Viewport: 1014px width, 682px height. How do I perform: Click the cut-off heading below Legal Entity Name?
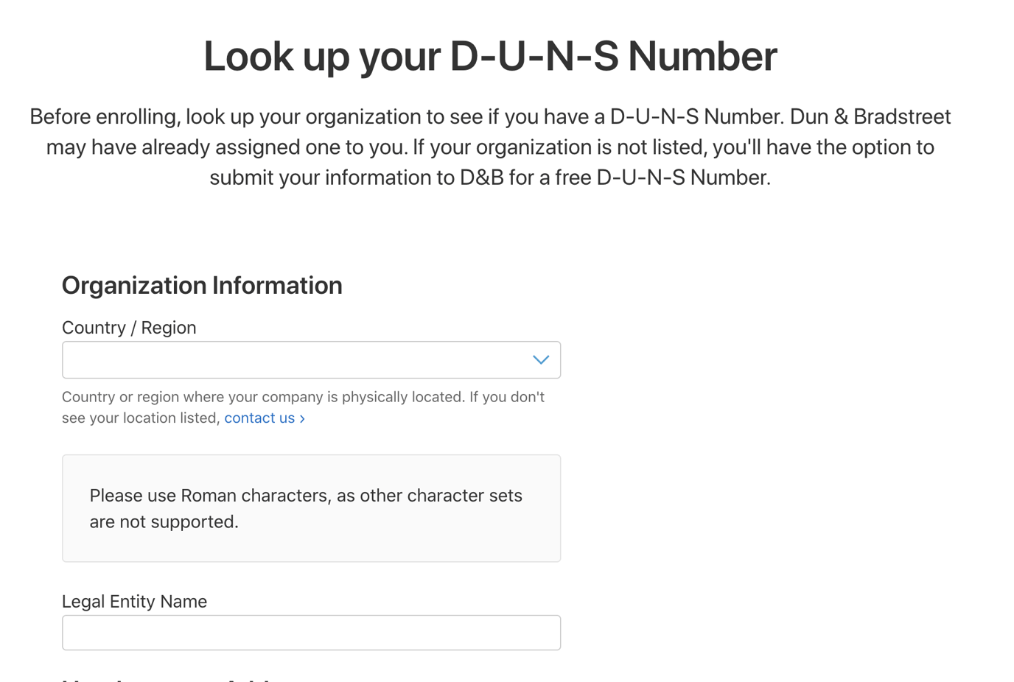point(169,678)
